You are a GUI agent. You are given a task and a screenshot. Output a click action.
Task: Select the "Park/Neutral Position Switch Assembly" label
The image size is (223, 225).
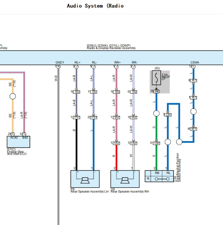178,167
